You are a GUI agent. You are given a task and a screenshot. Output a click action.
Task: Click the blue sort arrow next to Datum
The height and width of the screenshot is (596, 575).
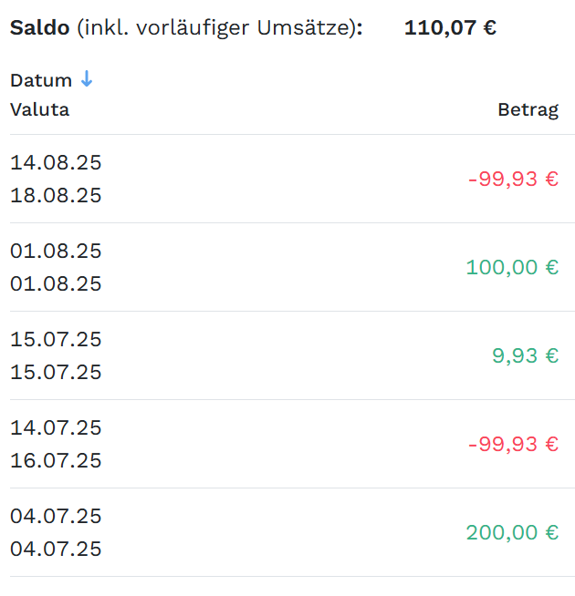[87, 78]
